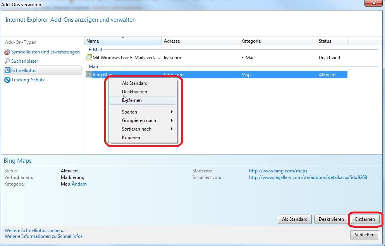The width and height of the screenshot is (385, 246).
Task: Expand the Gruppieren nach submenu arrow
Action: coord(172,120)
